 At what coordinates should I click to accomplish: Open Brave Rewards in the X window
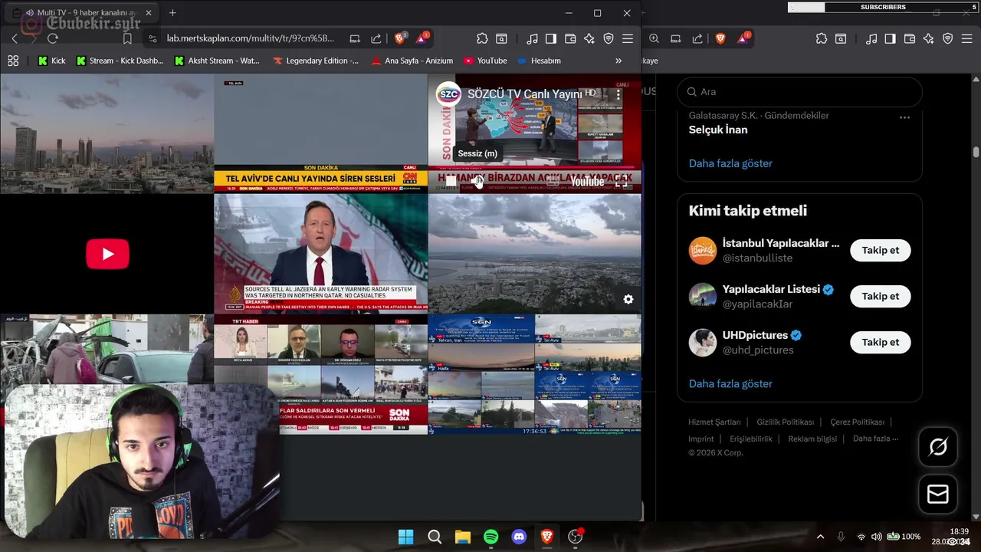pyautogui.click(x=743, y=38)
